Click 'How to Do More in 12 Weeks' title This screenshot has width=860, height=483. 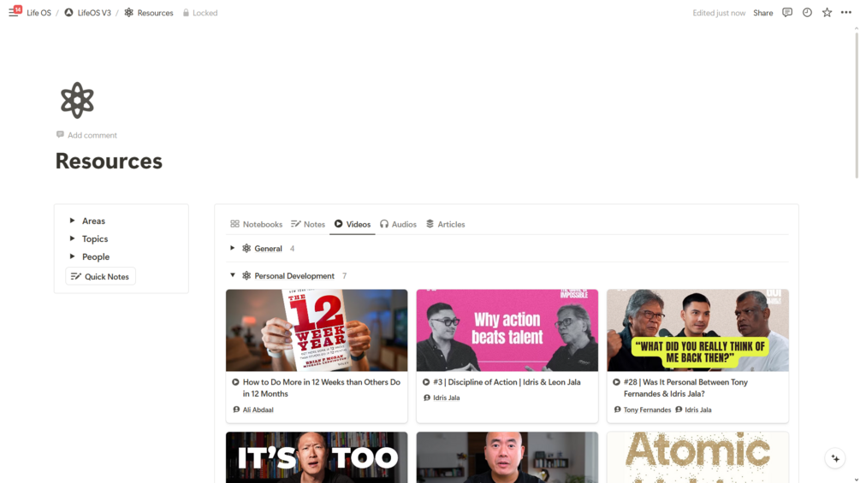(x=322, y=388)
